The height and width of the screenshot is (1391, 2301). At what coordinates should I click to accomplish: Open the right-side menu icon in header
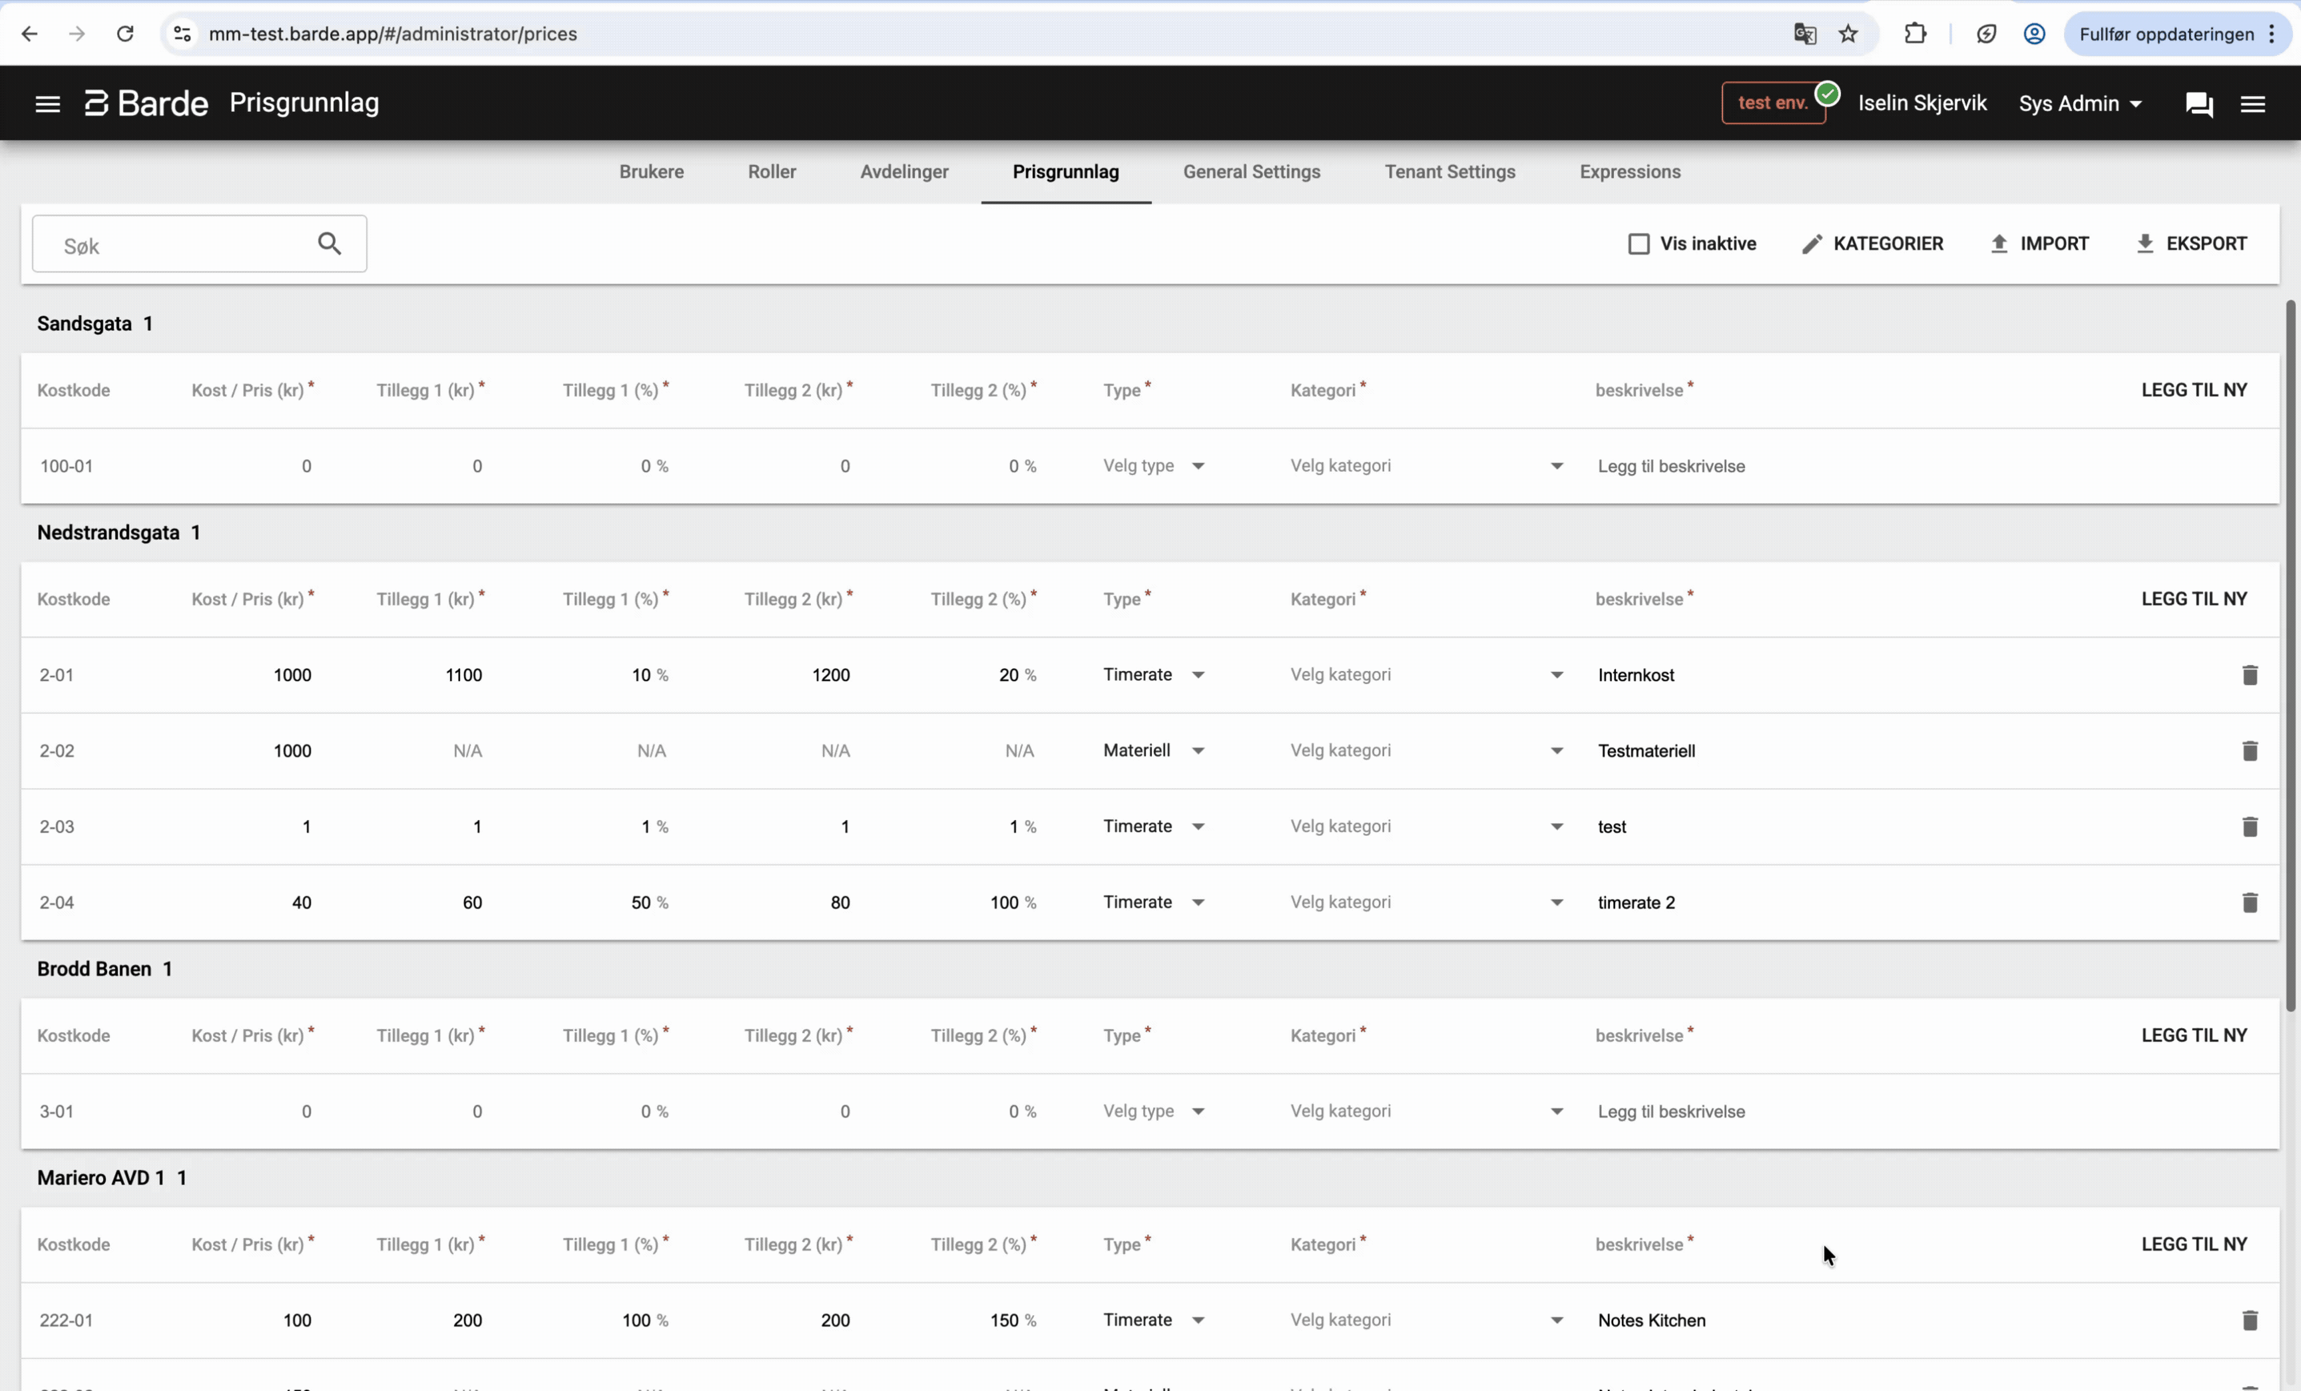(x=2252, y=104)
